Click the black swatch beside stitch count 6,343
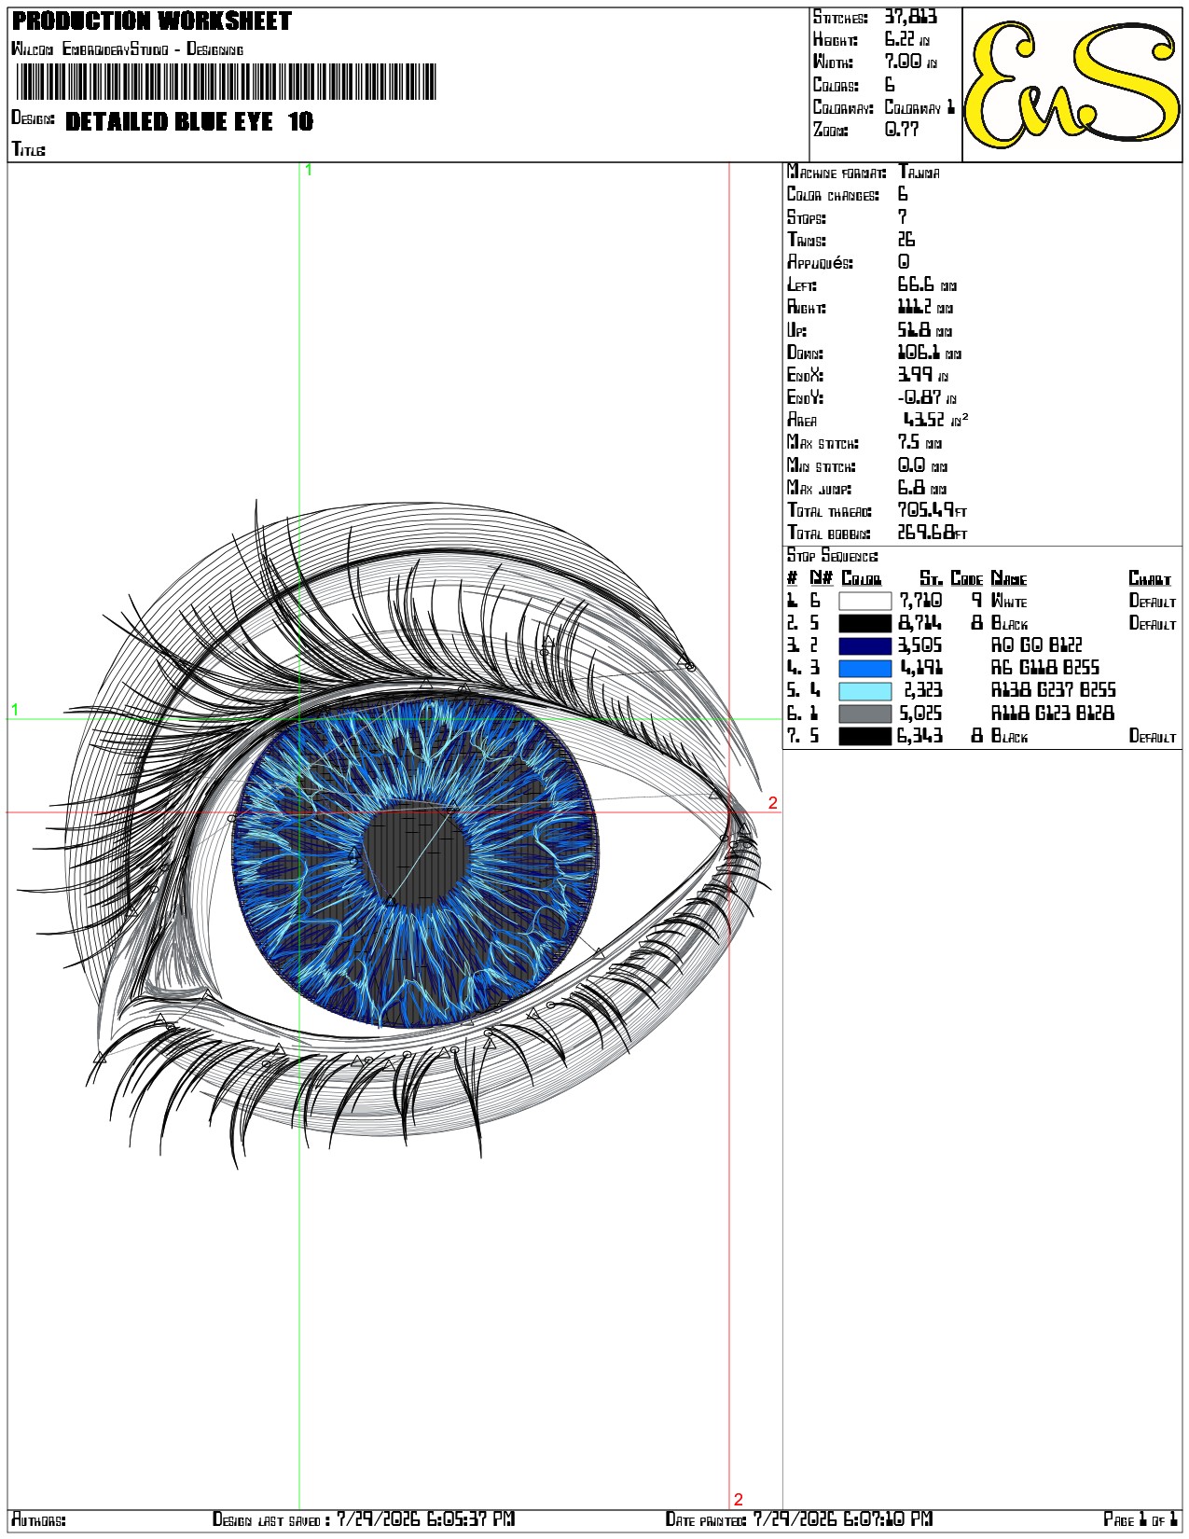 tap(864, 736)
